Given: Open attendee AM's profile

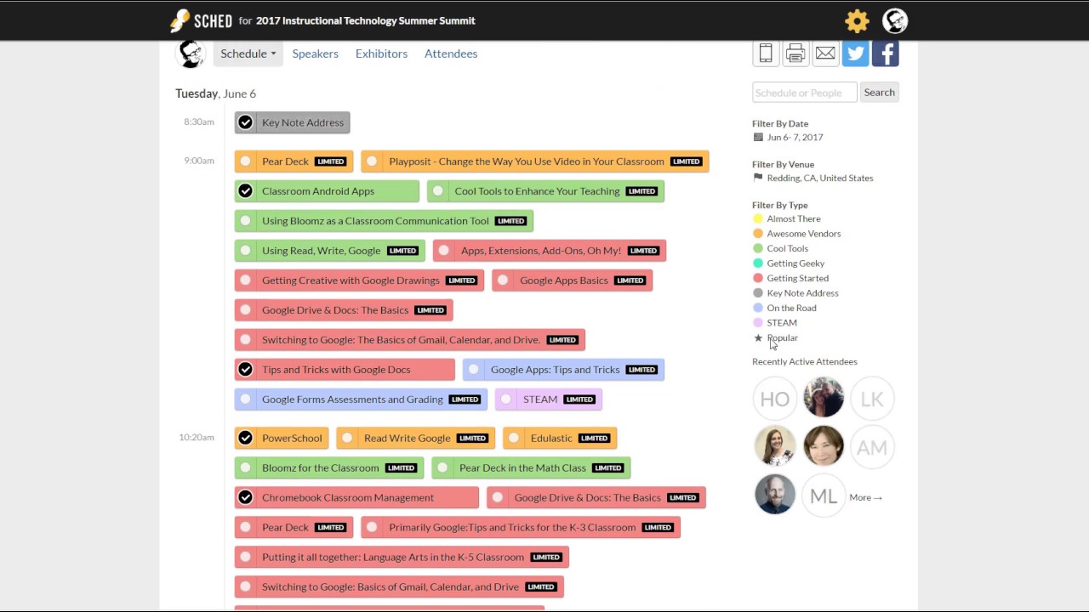Looking at the screenshot, I should pos(872,447).
